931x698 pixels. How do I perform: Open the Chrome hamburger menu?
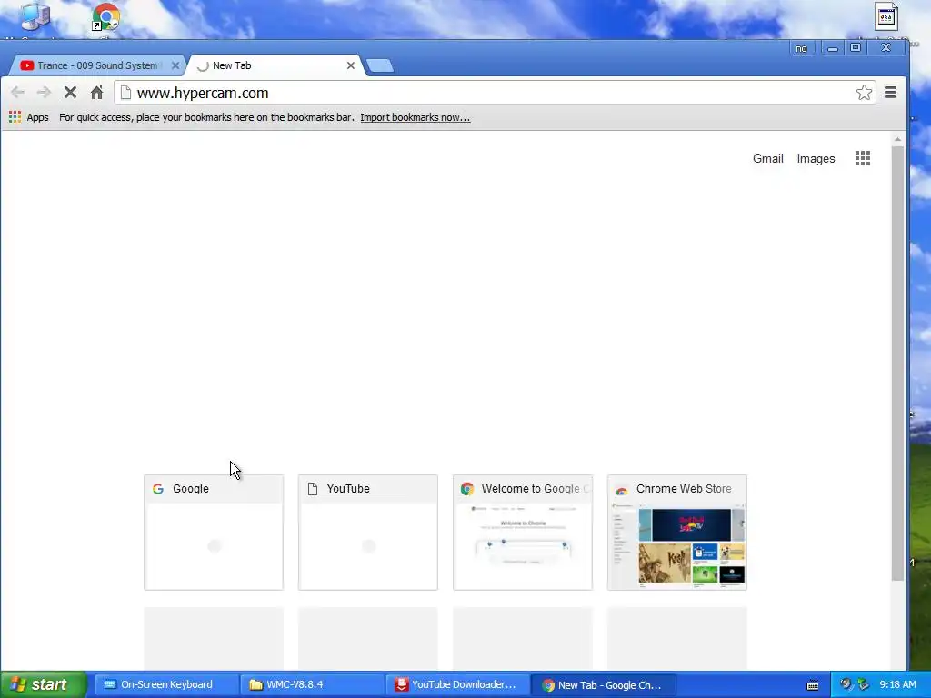(x=890, y=92)
